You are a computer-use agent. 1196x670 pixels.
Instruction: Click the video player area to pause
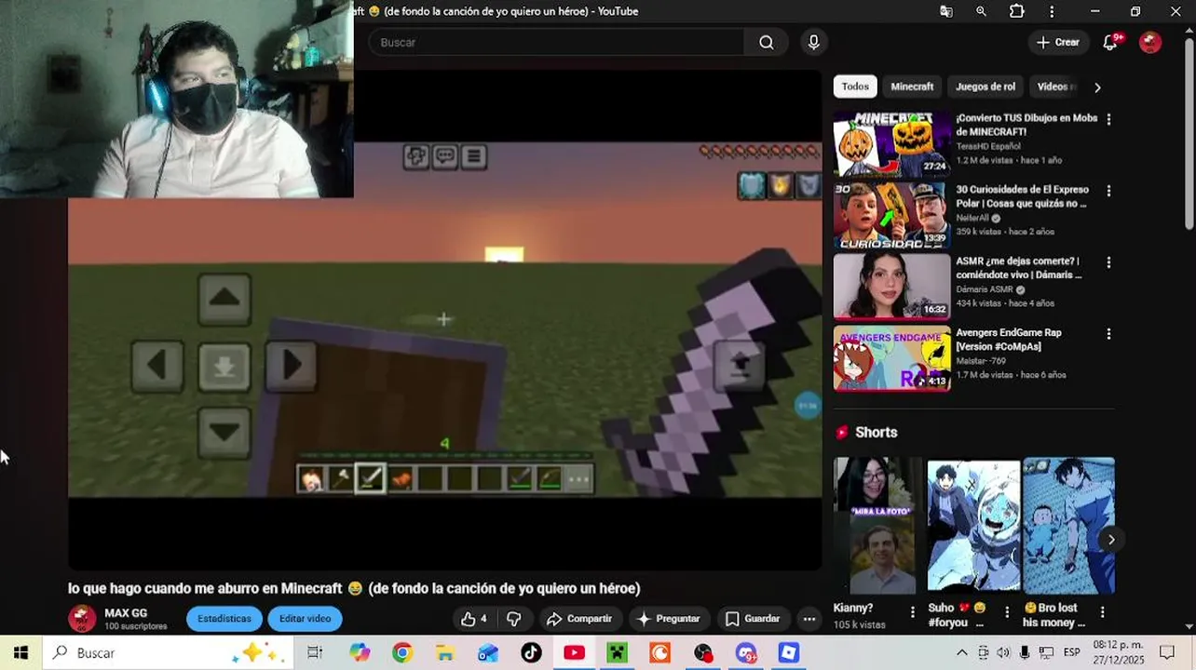pyautogui.click(x=445, y=319)
